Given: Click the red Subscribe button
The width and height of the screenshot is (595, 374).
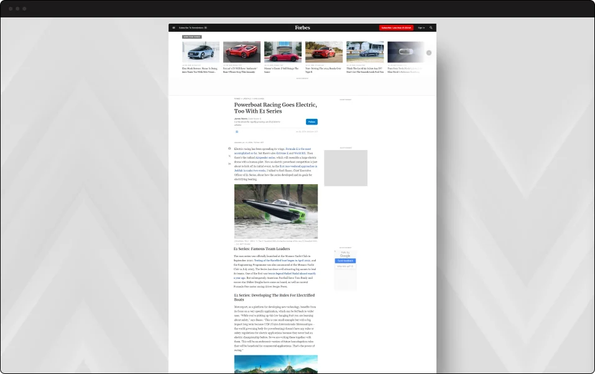Looking at the screenshot, I should [396, 28].
